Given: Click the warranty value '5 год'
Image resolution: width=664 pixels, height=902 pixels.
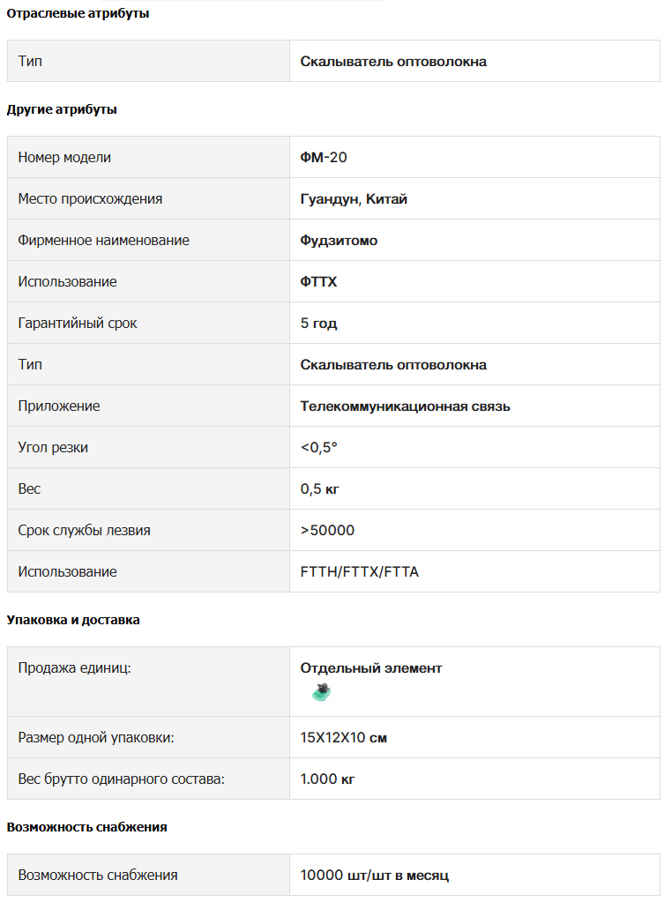Looking at the screenshot, I should coord(318,324).
